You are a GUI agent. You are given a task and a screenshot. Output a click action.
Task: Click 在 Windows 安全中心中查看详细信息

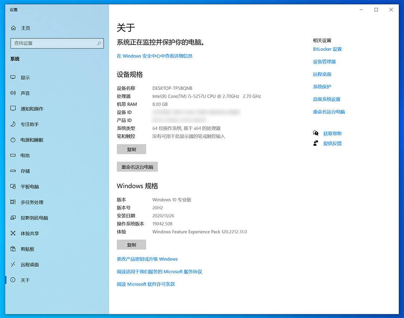tap(154, 56)
